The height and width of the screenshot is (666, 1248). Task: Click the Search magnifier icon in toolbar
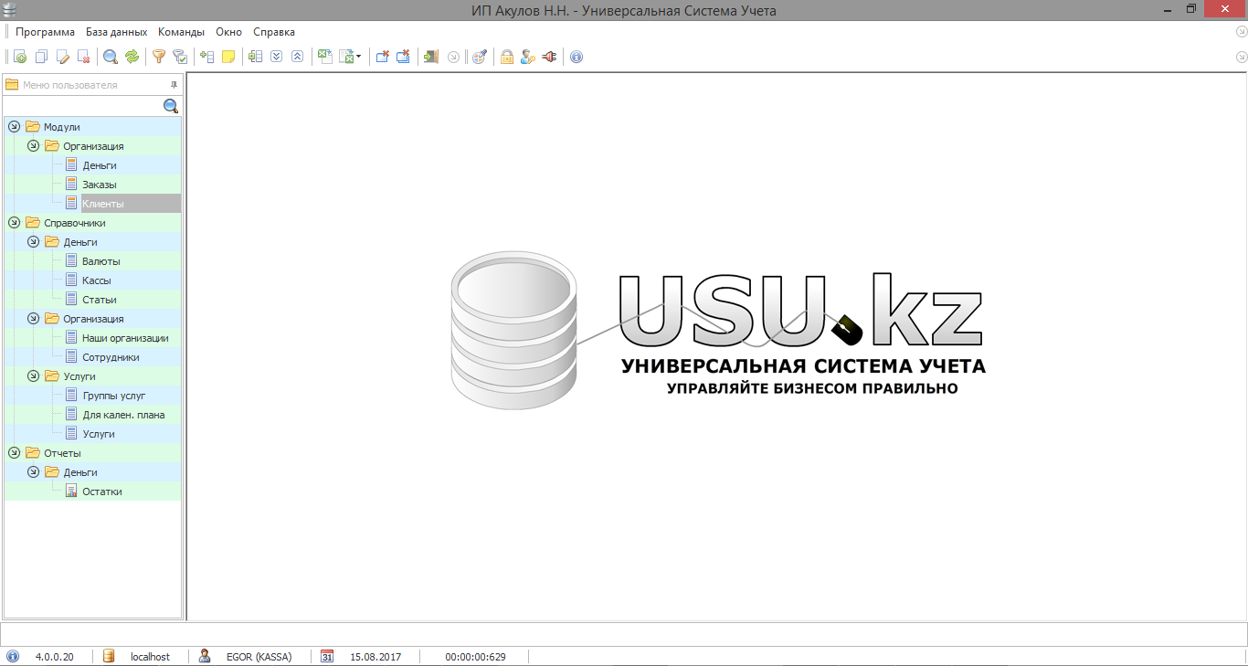(111, 57)
